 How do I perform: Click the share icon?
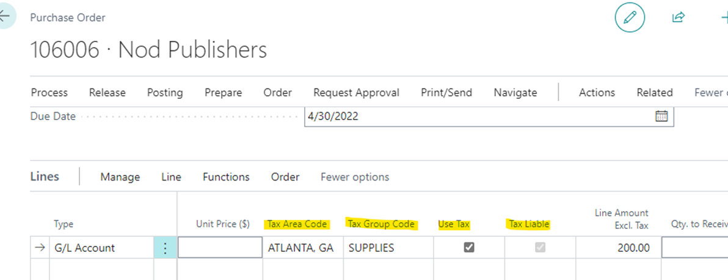(678, 18)
